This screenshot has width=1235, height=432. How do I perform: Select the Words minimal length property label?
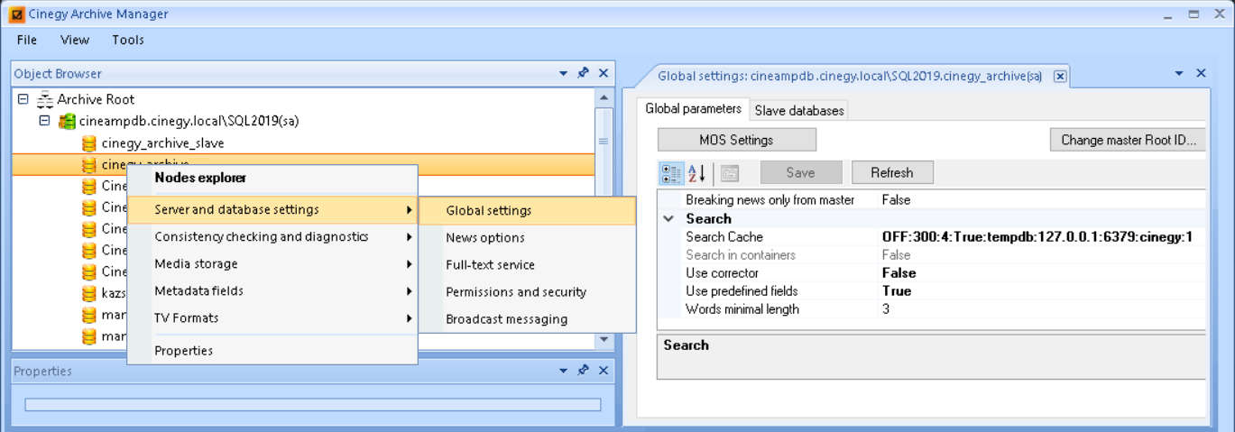[742, 309]
